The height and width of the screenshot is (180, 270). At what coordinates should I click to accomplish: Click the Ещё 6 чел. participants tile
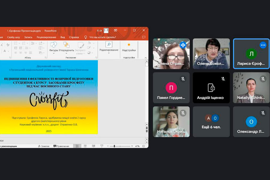pyautogui.click(x=211, y=121)
